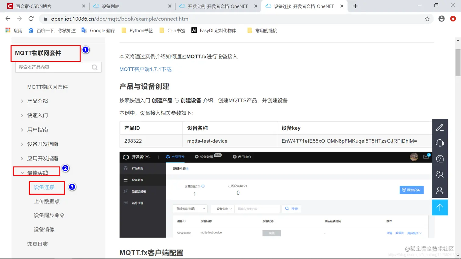Viewport: 461px width, 259px height.
Task: Click the device key value cell
Action: tap(355, 141)
